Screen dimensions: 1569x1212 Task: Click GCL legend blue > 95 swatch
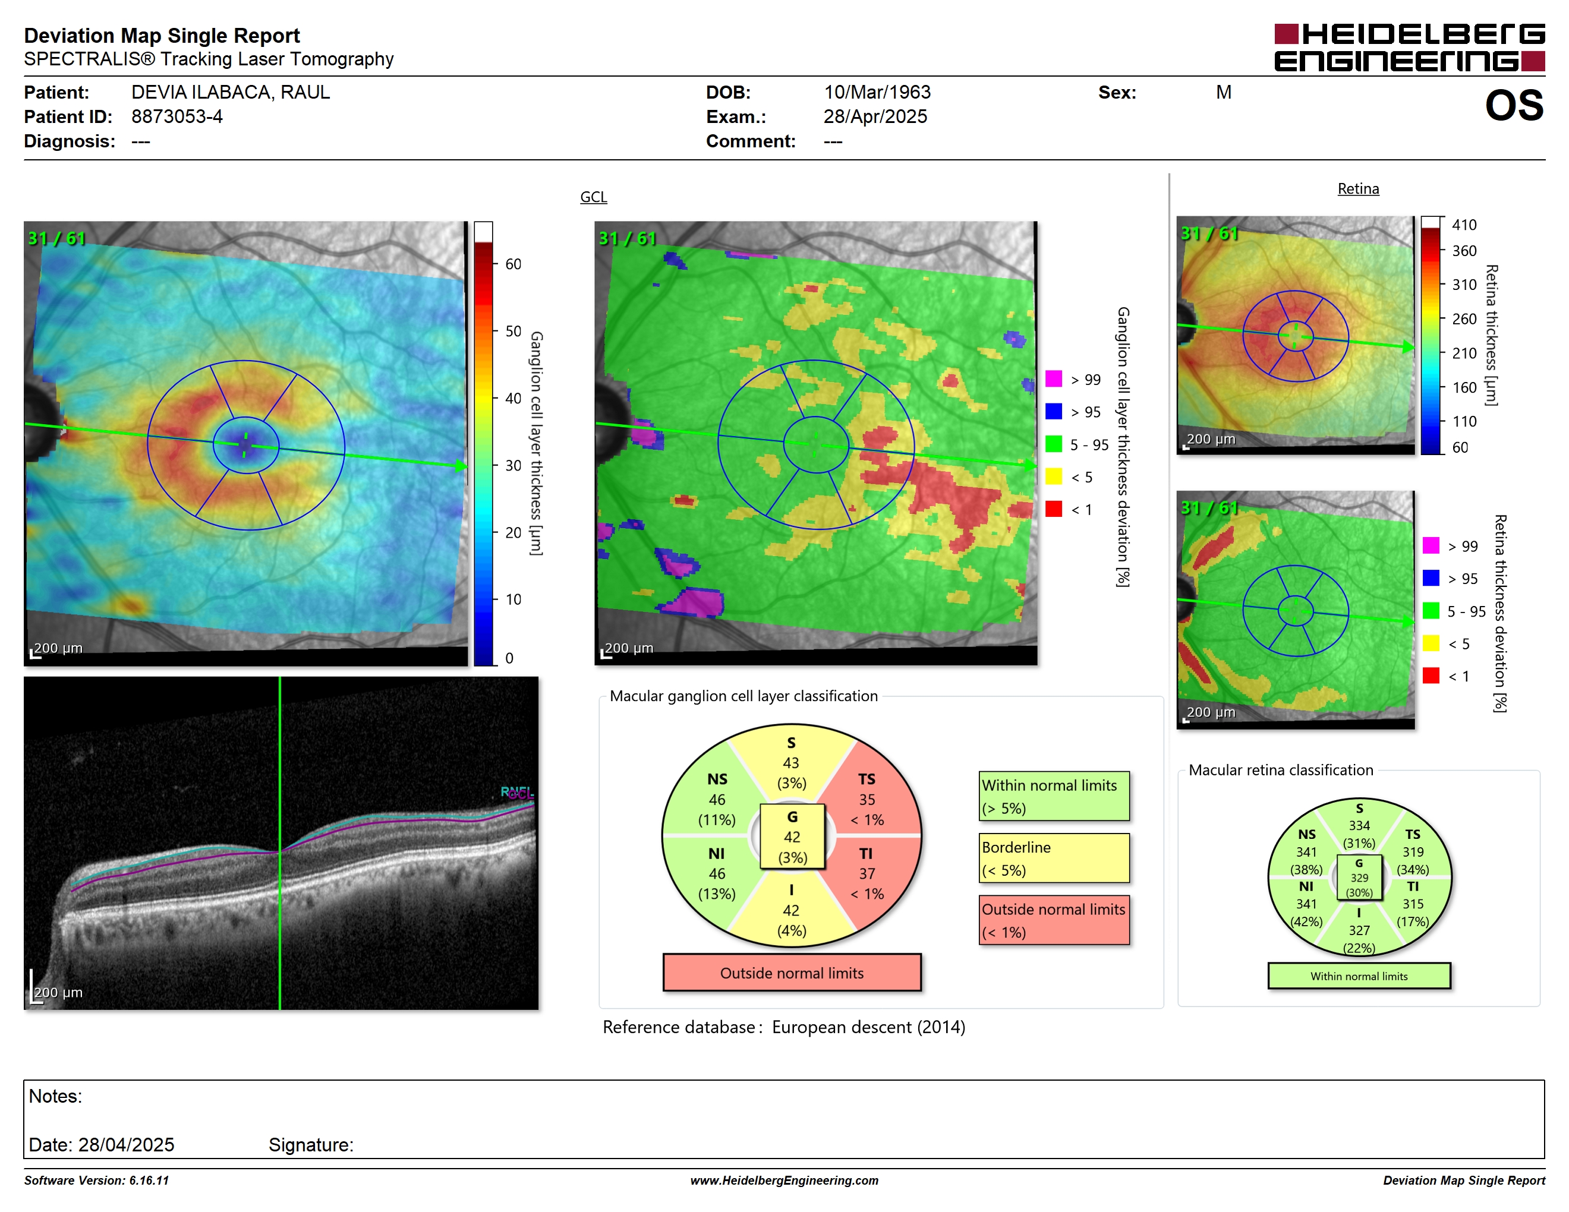coord(1054,411)
